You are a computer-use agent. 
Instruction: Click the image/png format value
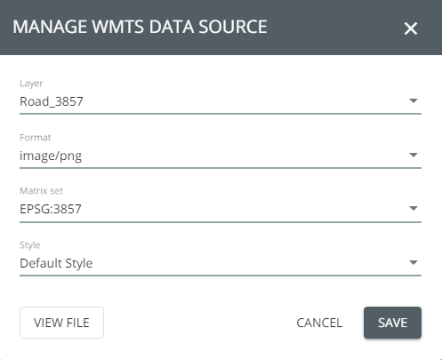(x=51, y=156)
